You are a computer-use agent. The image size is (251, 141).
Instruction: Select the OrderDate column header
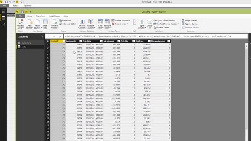(x=91, y=41)
